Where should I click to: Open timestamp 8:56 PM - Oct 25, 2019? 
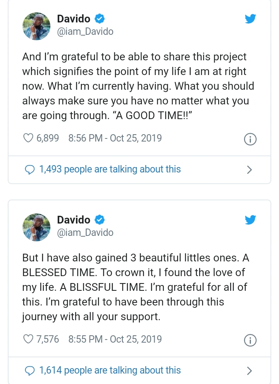(x=115, y=138)
